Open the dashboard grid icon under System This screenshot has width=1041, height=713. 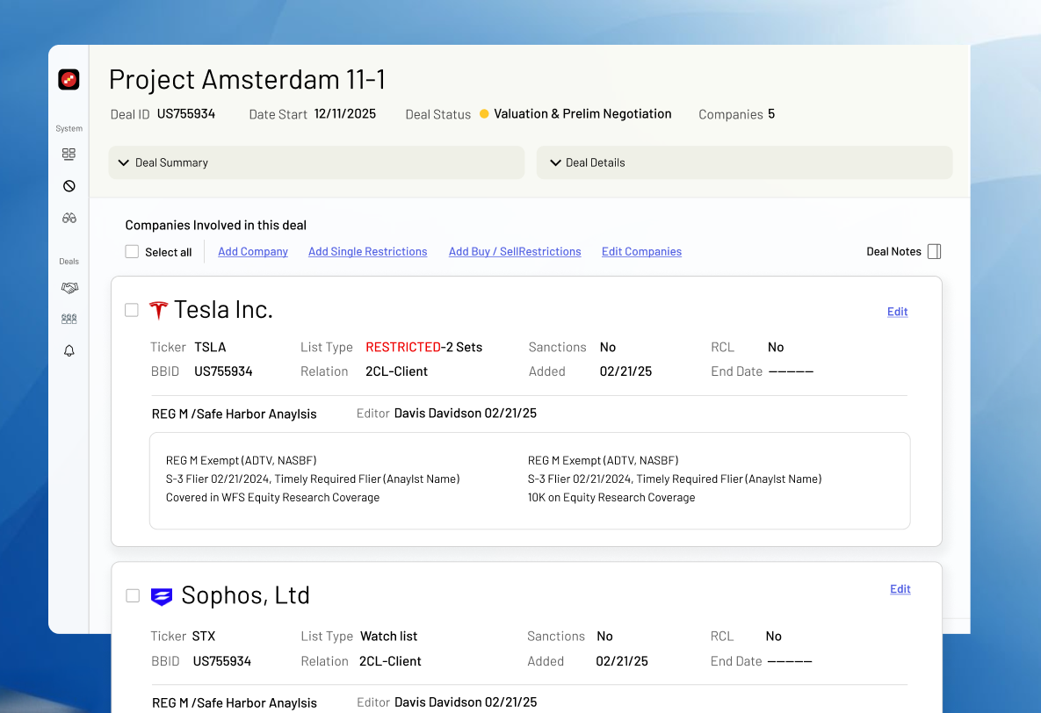[x=69, y=154]
